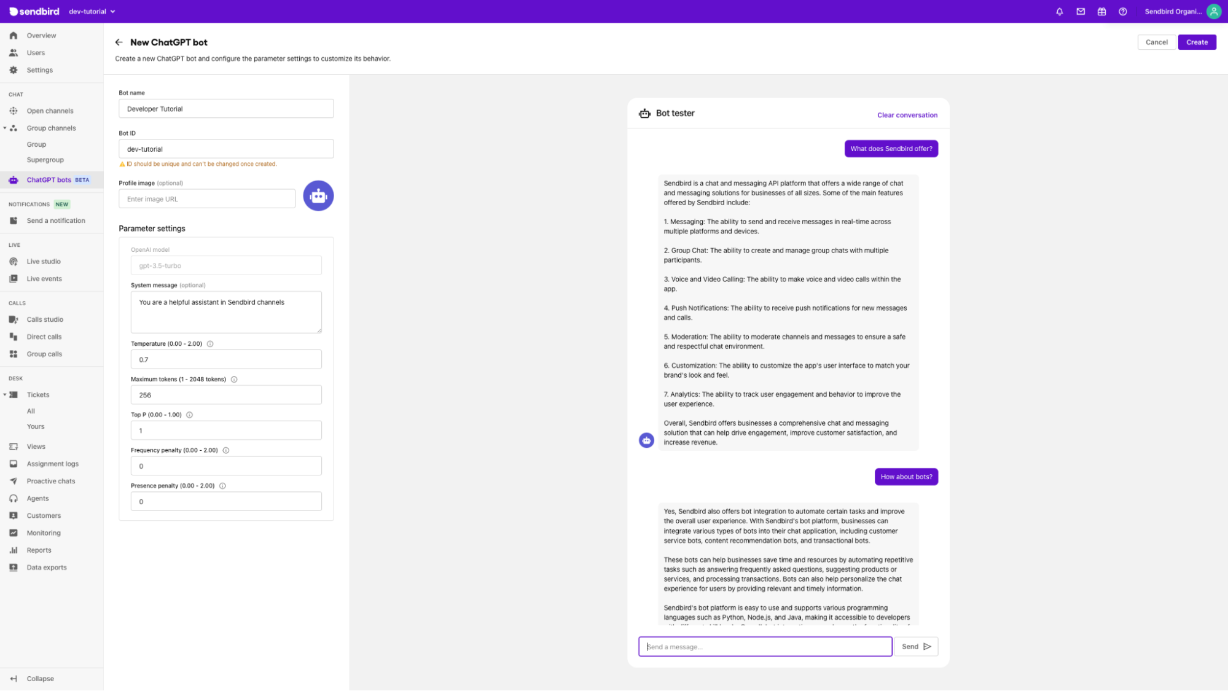This screenshot has width=1228, height=691.
Task: Click the Bot tester robot icon
Action: tap(644, 114)
